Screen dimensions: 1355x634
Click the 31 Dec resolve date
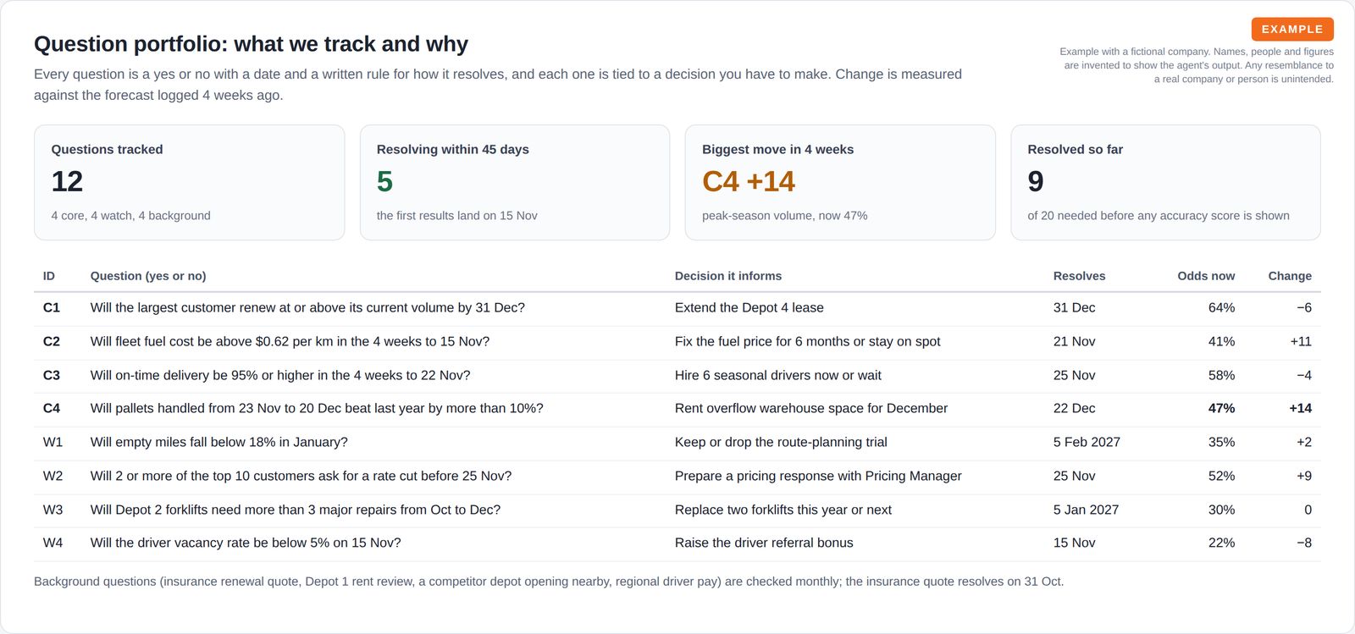(x=1074, y=308)
